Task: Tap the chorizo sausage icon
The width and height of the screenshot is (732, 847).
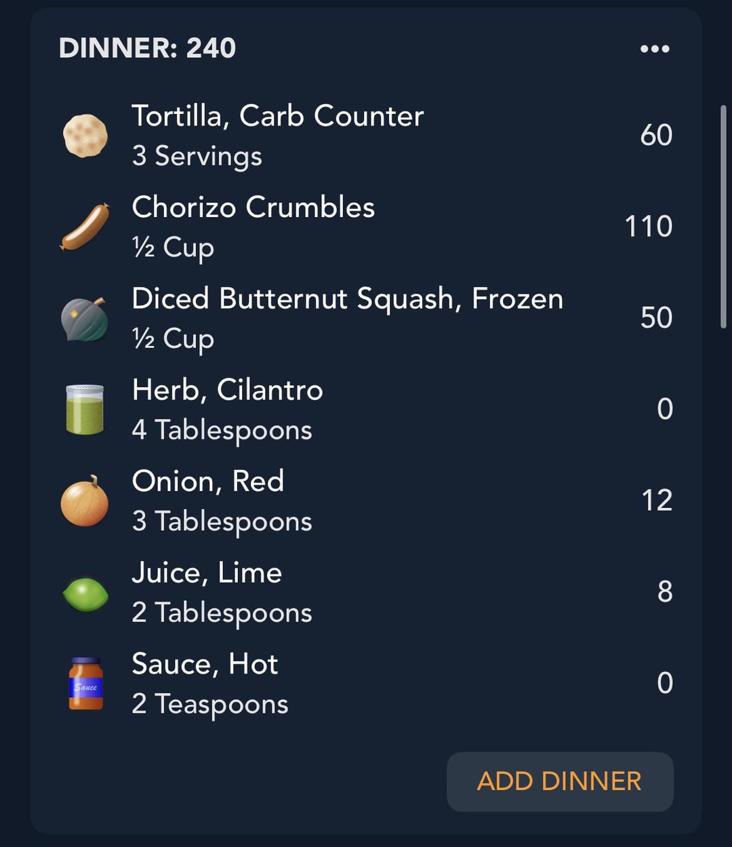Action: pos(85,227)
